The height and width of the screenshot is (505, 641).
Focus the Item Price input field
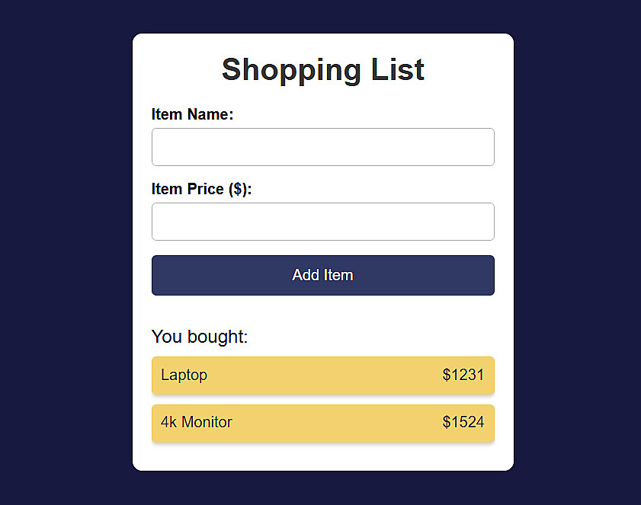[x=322, y=222]
